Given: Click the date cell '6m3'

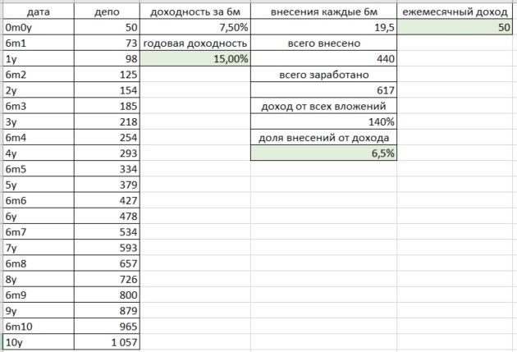Looking at the screenshot, I should 39,106.
